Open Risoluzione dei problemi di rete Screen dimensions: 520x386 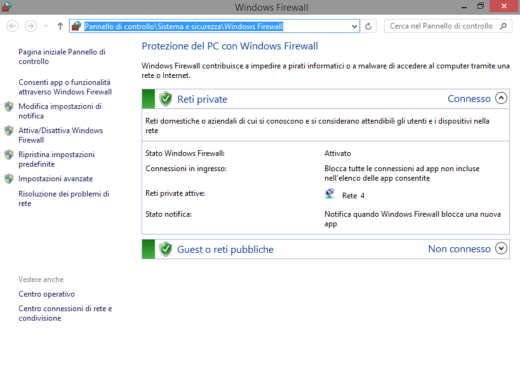[x=63, y=198]
